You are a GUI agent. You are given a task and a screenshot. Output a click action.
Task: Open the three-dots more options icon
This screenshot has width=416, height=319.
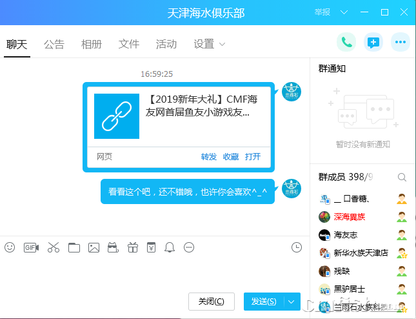point(401,42)
